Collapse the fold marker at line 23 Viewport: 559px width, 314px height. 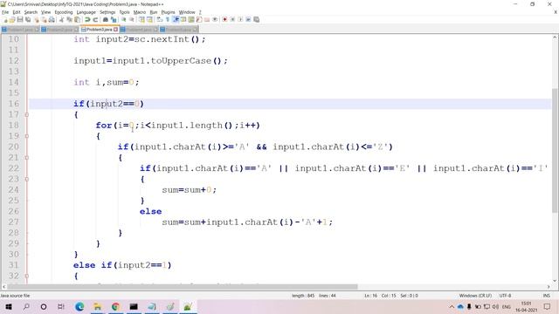click(27, 179)
